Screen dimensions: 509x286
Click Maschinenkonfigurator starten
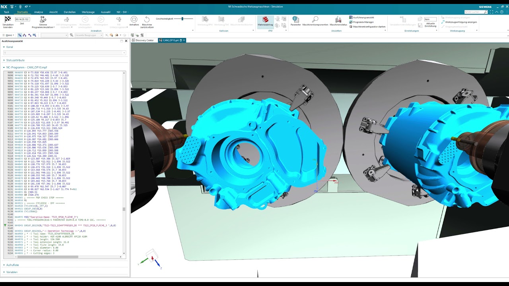tap(367, 27)
